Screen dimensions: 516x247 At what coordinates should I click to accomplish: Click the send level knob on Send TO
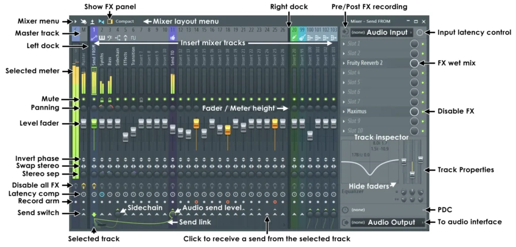(x=173, y=214)
